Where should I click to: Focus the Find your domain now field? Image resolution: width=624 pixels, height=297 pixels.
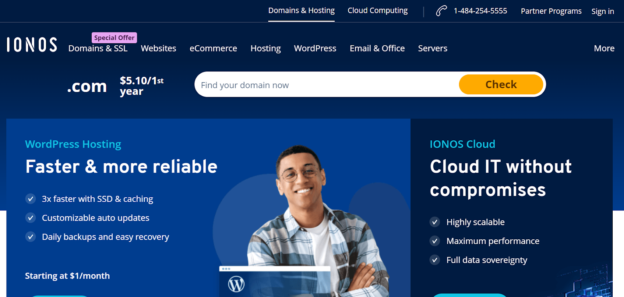(x=328, y=85)
